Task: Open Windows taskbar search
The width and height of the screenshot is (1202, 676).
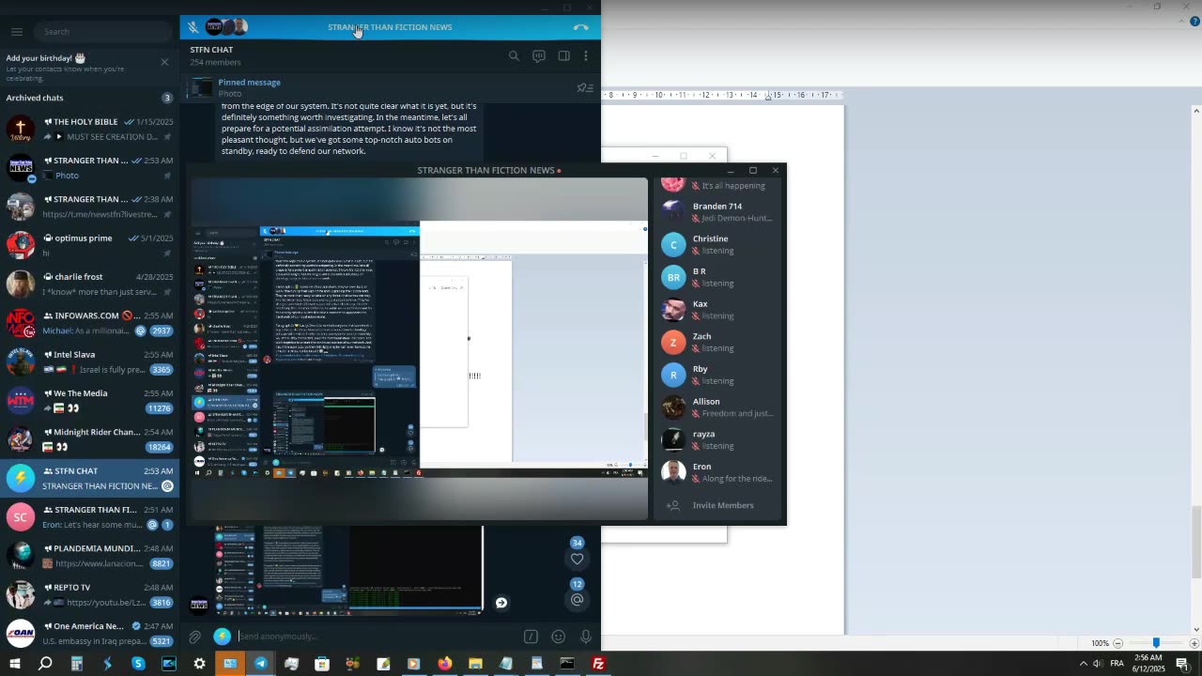Action: pyautogui.click(x=45, y=664)
